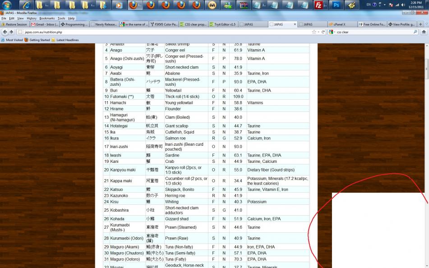Select the Whiting cell
The width and height of the screenshot is (429, 268).
click(x=186, y=202)
